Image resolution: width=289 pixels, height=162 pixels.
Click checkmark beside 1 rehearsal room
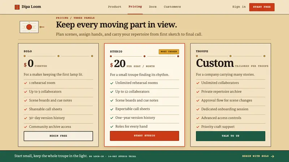point(25,83)
